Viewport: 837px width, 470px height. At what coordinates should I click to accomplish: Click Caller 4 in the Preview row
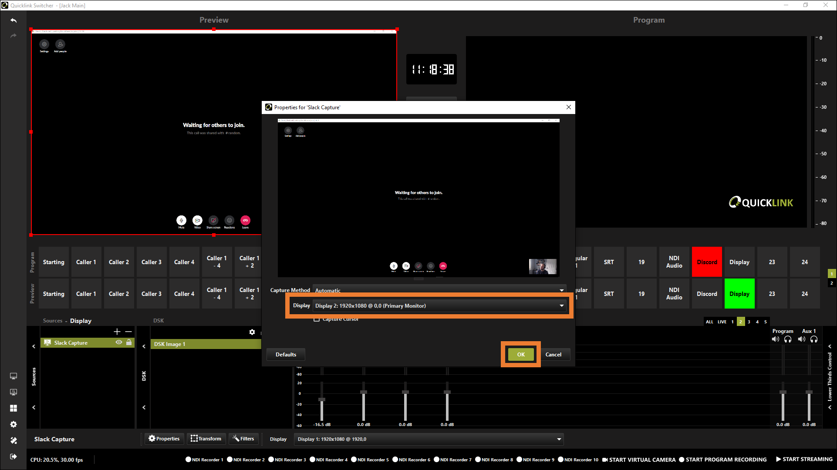184,294
